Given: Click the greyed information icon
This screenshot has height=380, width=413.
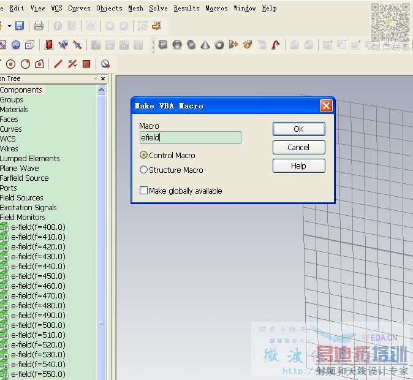Looking at the screenshot, I should tap(58, 26).
